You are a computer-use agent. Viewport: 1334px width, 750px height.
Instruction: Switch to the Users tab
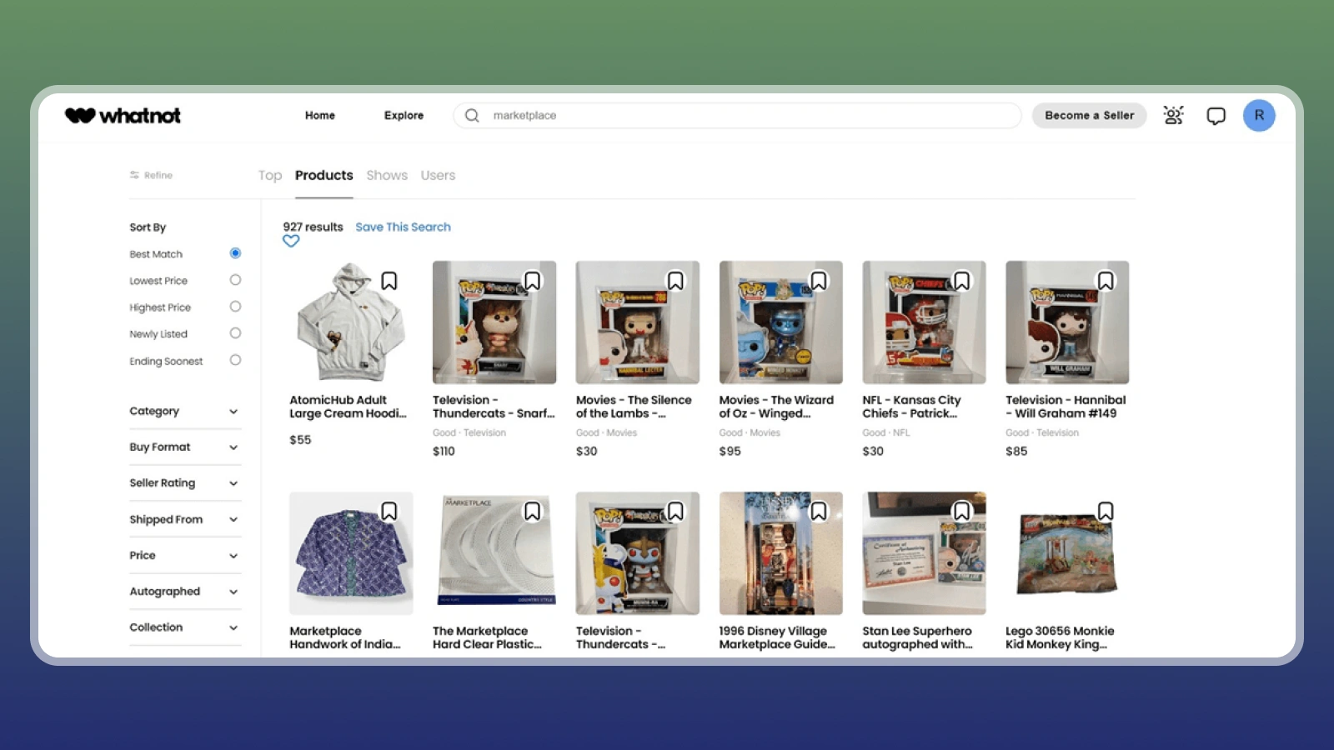click(438, 175)
